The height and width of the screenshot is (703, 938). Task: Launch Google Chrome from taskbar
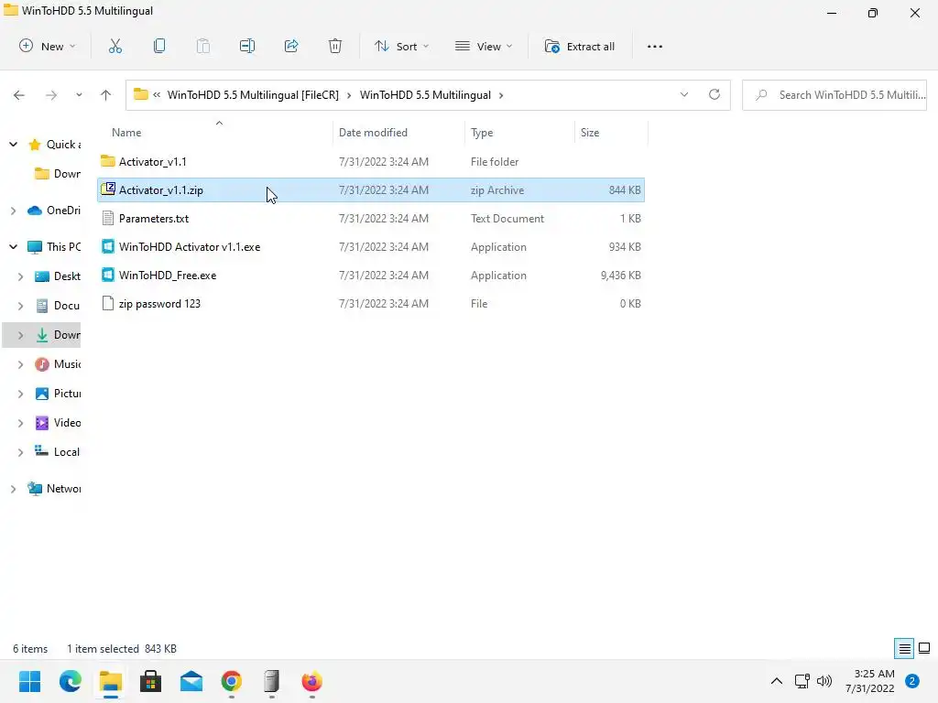coord(232,681)
